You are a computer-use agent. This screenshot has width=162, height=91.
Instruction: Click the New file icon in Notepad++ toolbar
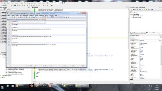coord(9,17)
